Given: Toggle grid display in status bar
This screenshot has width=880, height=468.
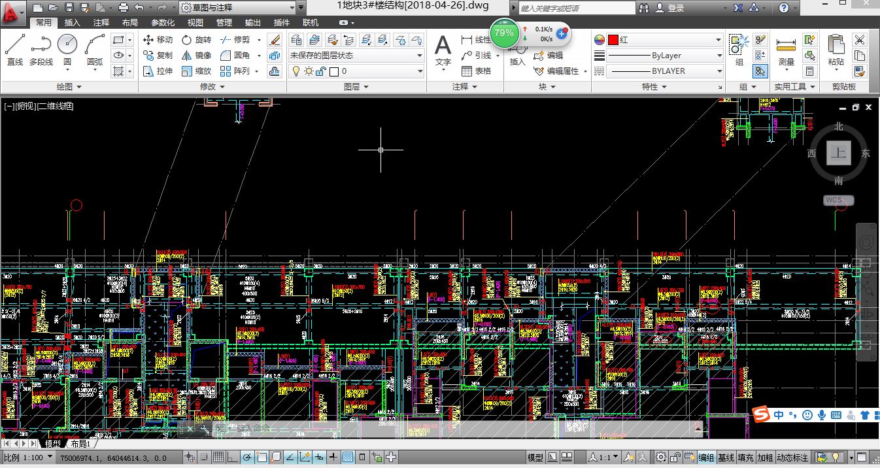Looking at the screenshot, I should point(218,457).
